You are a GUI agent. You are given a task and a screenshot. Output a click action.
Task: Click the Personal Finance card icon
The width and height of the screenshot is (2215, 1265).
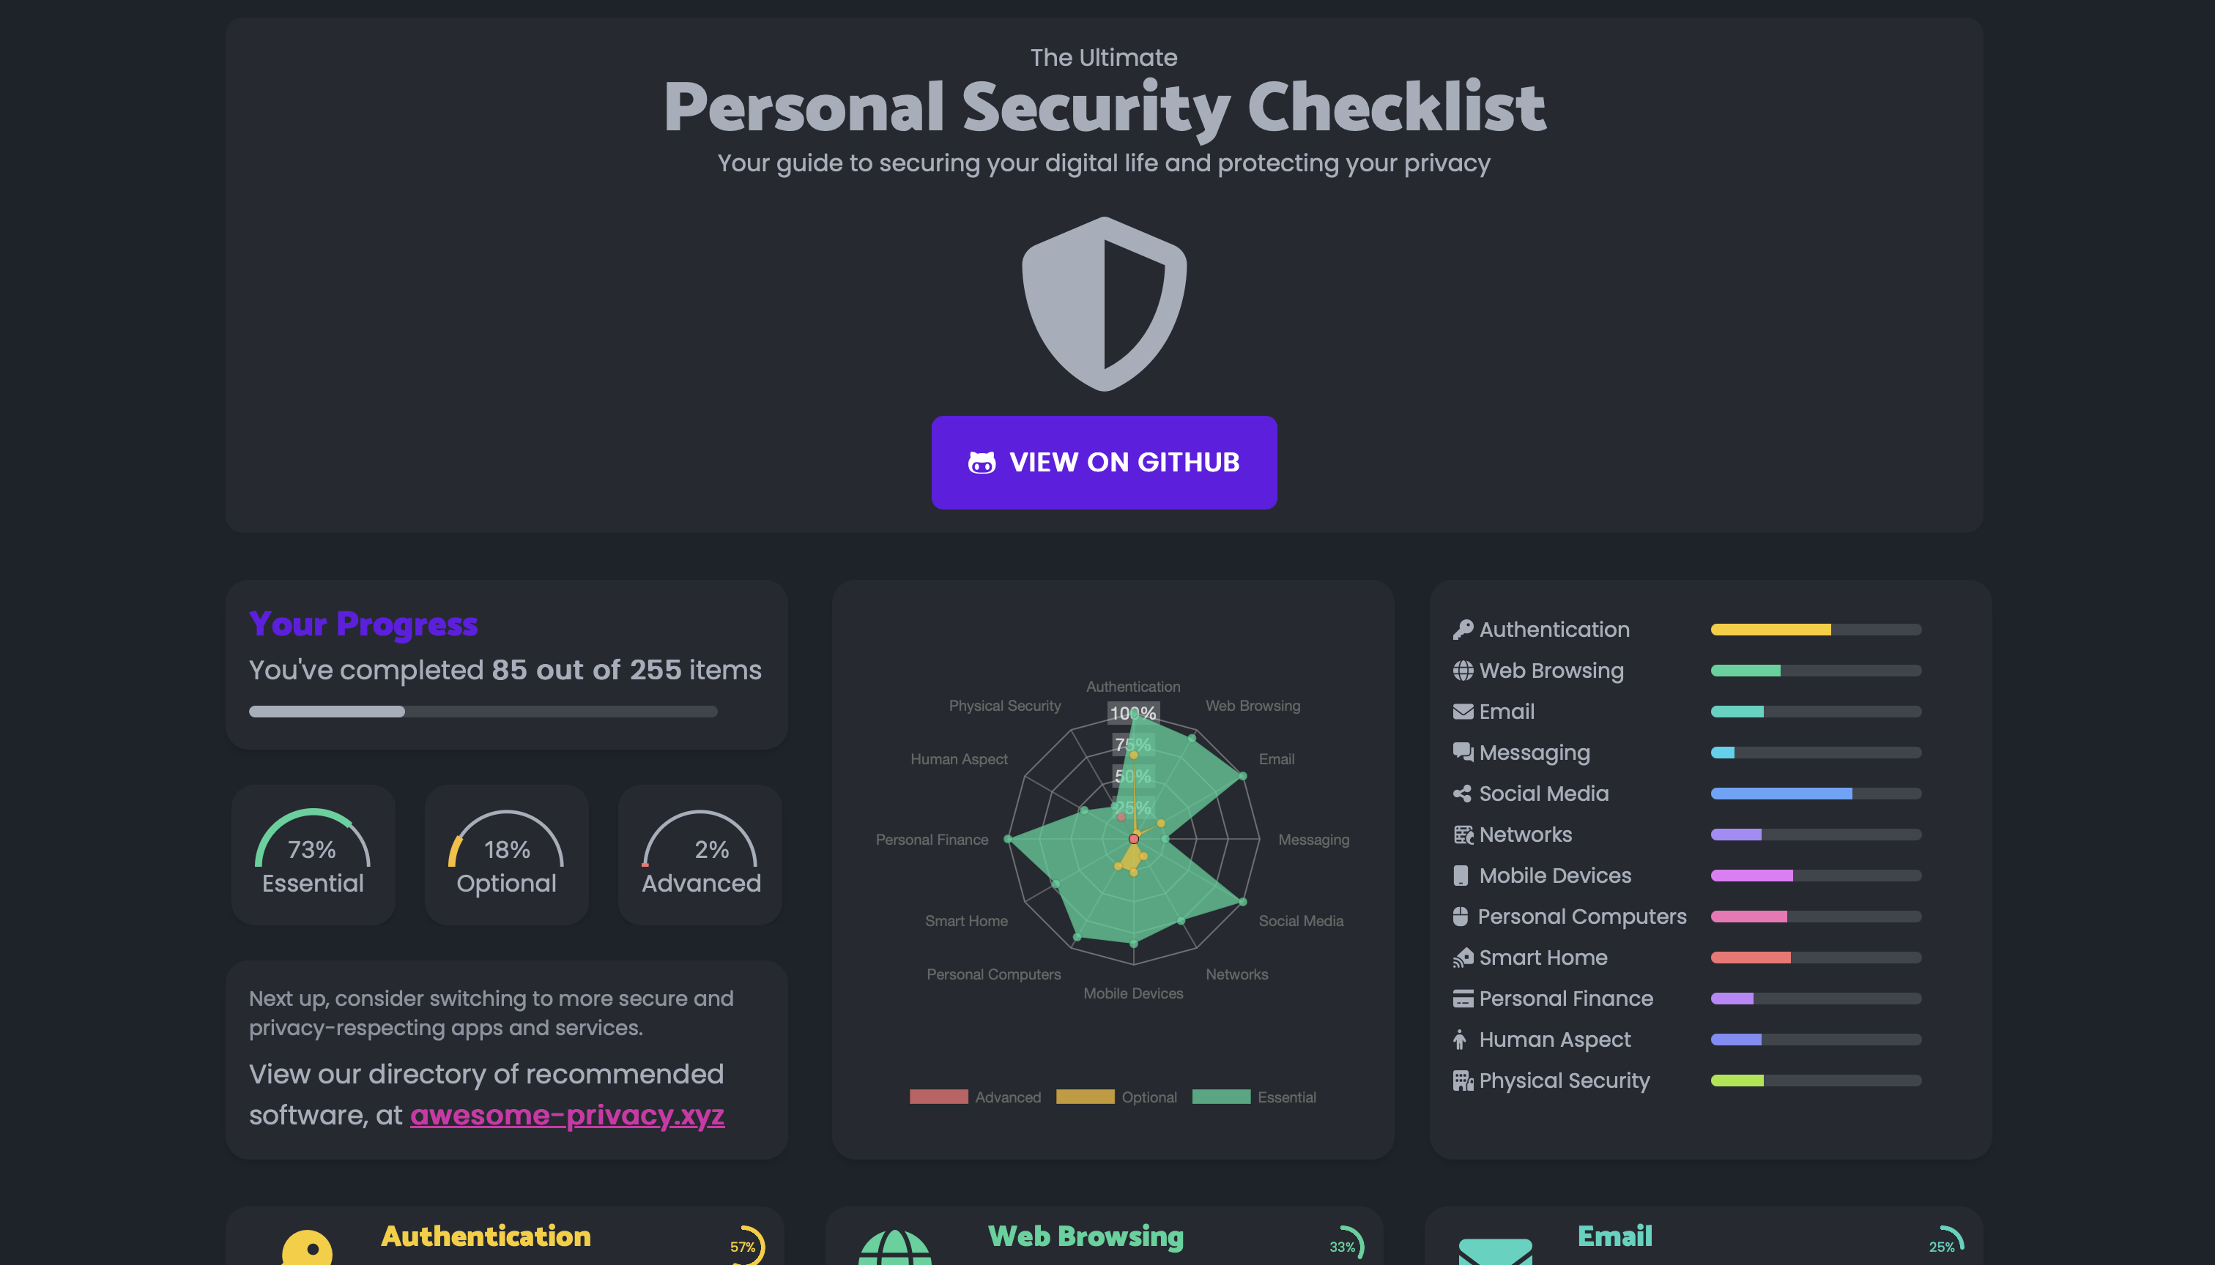pos(1462,999)
